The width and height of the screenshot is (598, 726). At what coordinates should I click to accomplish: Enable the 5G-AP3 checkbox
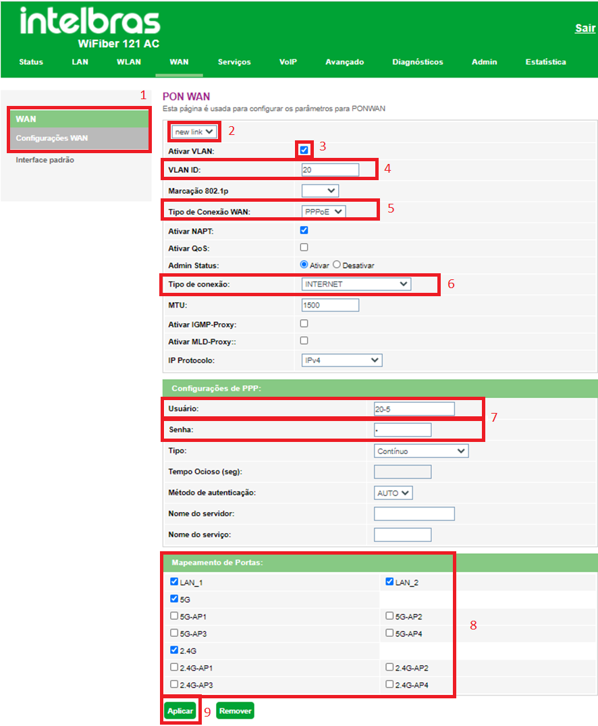point(174,633)
